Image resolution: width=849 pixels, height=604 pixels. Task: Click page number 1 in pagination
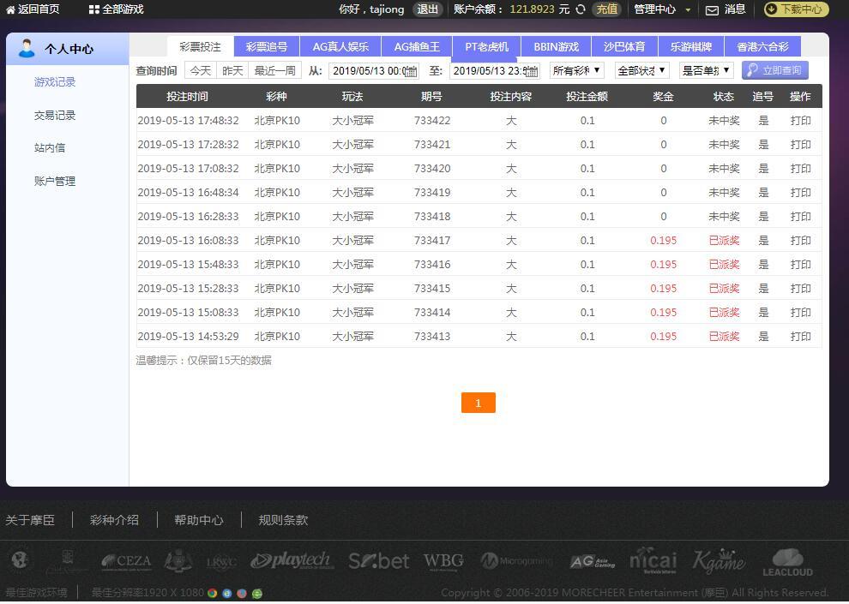(x=478, y=403)
